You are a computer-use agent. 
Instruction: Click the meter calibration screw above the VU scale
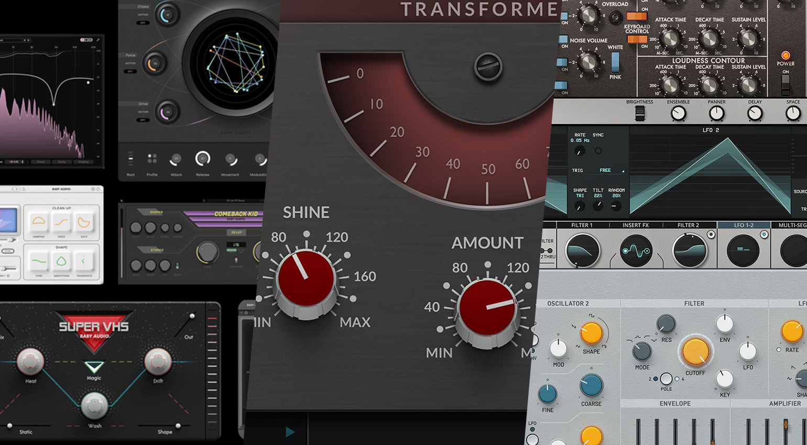coord(488,66)
